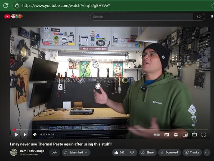Toggle subtitles/closed captions
The height and width of the screenshot is (161, 214).
coord(167,135)
